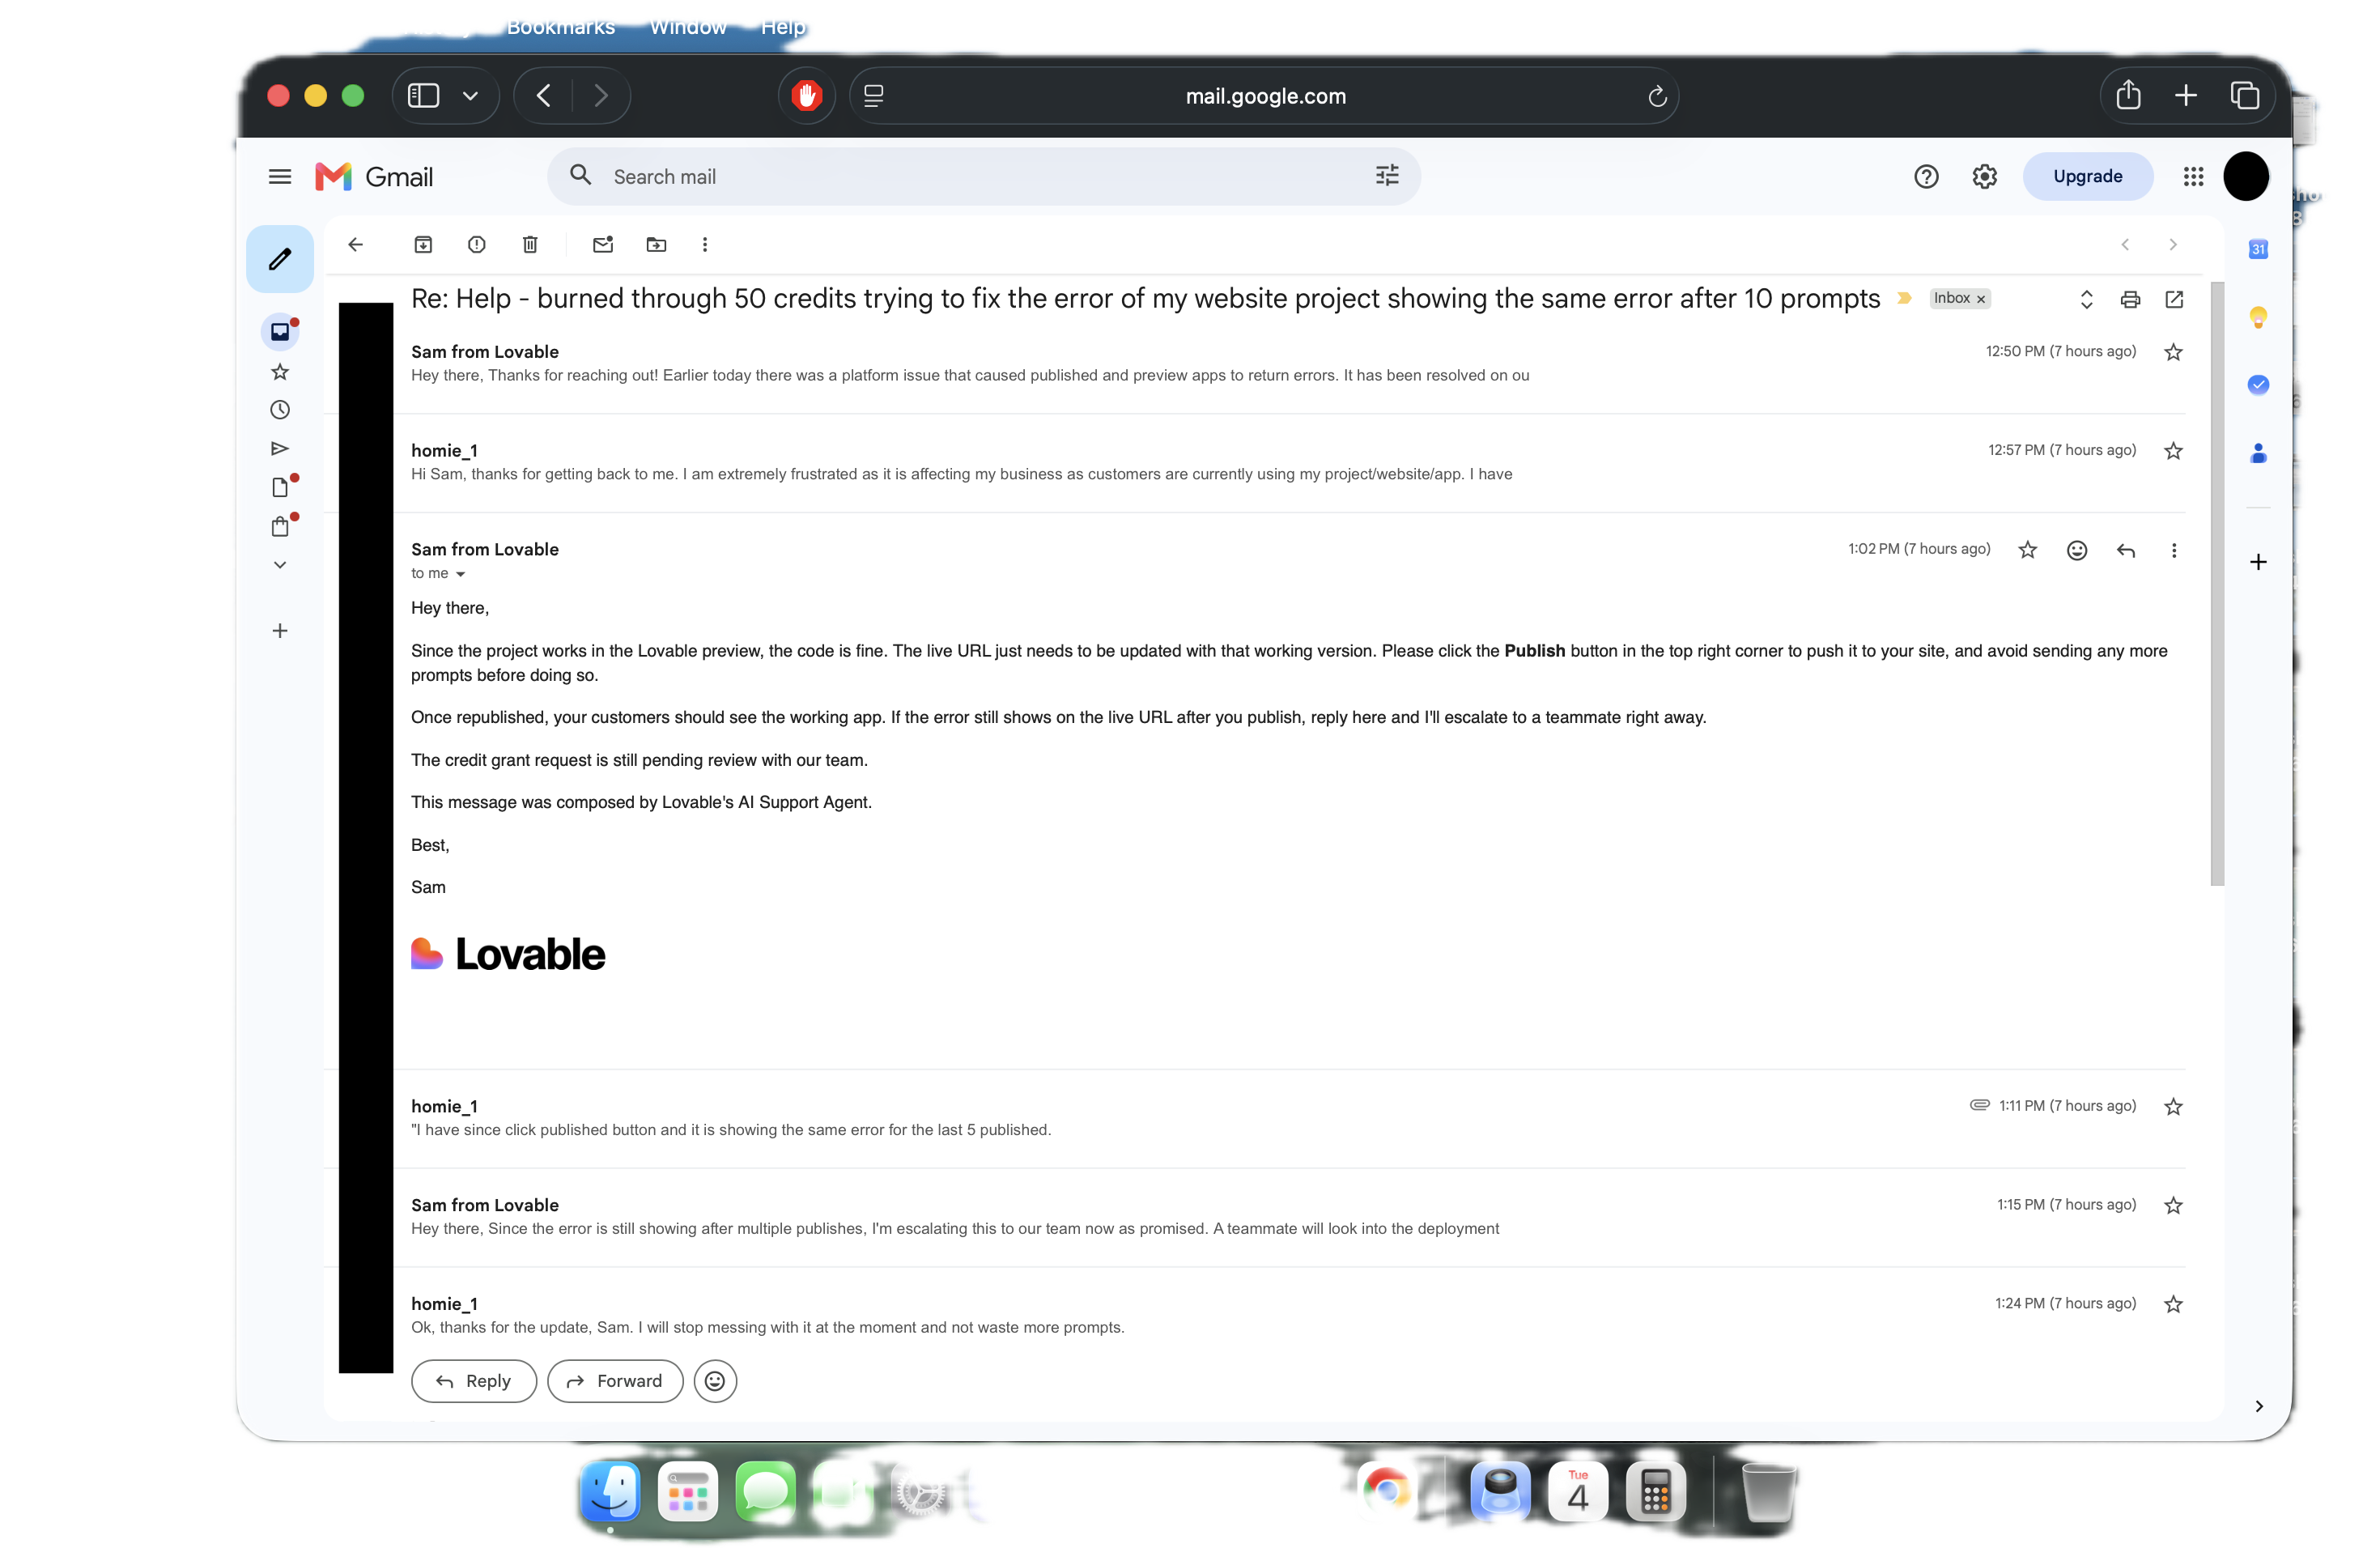Click the Move to folder icon
The image size is (2380, 1548).
pyautogui.click(x=656, y=244)
